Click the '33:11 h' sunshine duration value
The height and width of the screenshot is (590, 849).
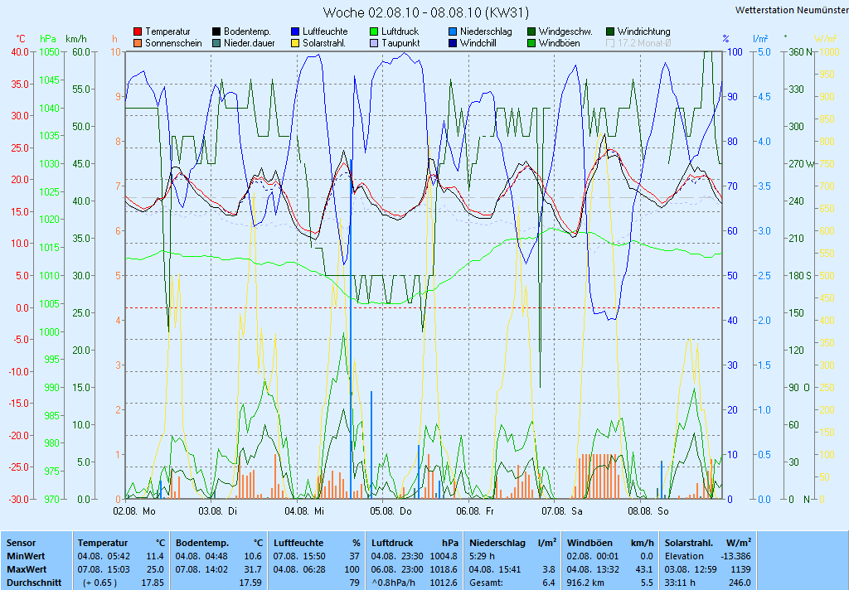pyautogui.click(x=680, y=583)
